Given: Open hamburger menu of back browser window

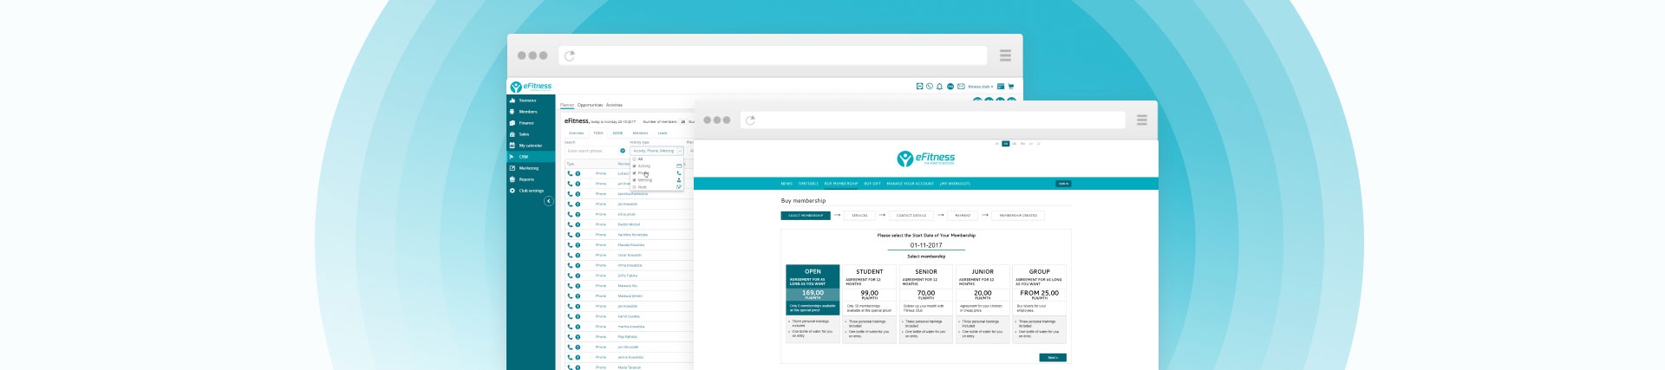Looking at the screenshot, I should click(1005, 55).
